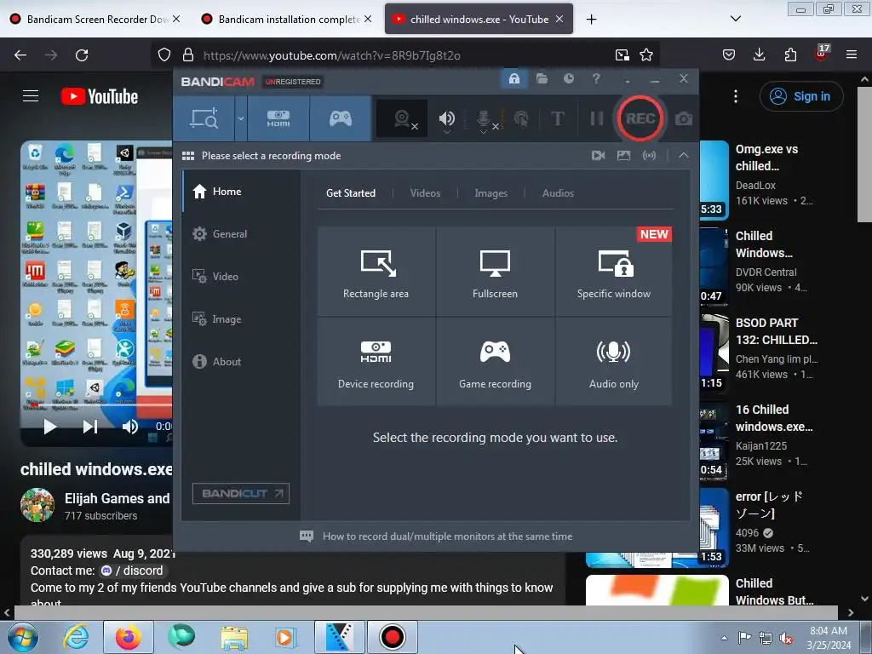Mute the YouTube player volume
Image resolution: width=872 pixels, height=654 pixels.
(x=129, y=427)
